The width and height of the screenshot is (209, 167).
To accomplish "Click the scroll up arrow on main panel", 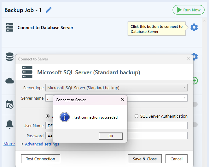I will (x=204, y=21).
